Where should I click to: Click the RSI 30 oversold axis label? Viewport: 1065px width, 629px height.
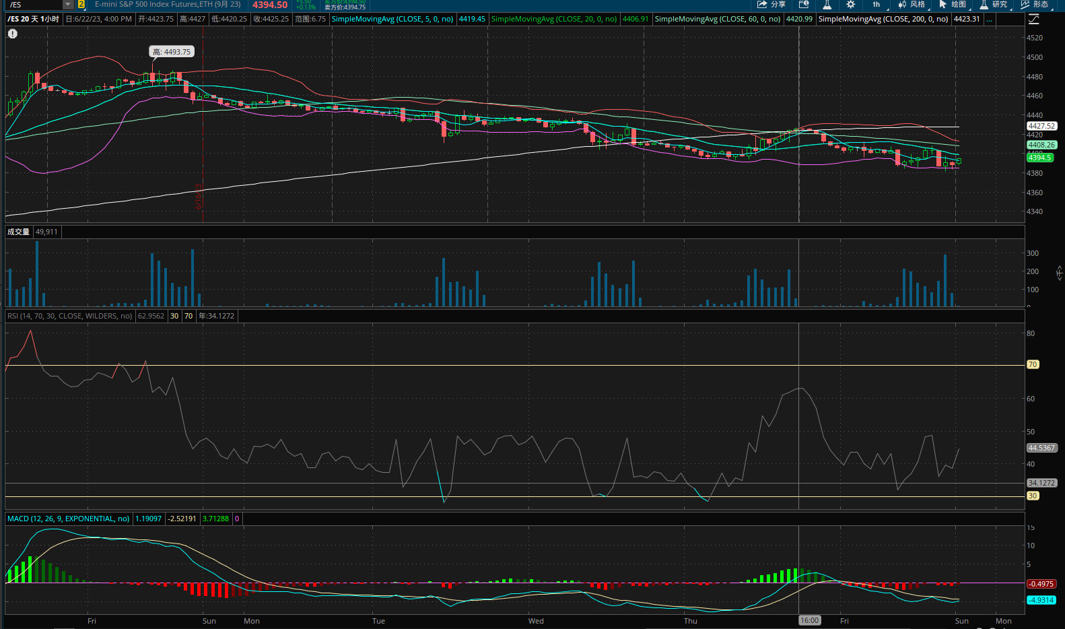click(x=1033, y=496)
